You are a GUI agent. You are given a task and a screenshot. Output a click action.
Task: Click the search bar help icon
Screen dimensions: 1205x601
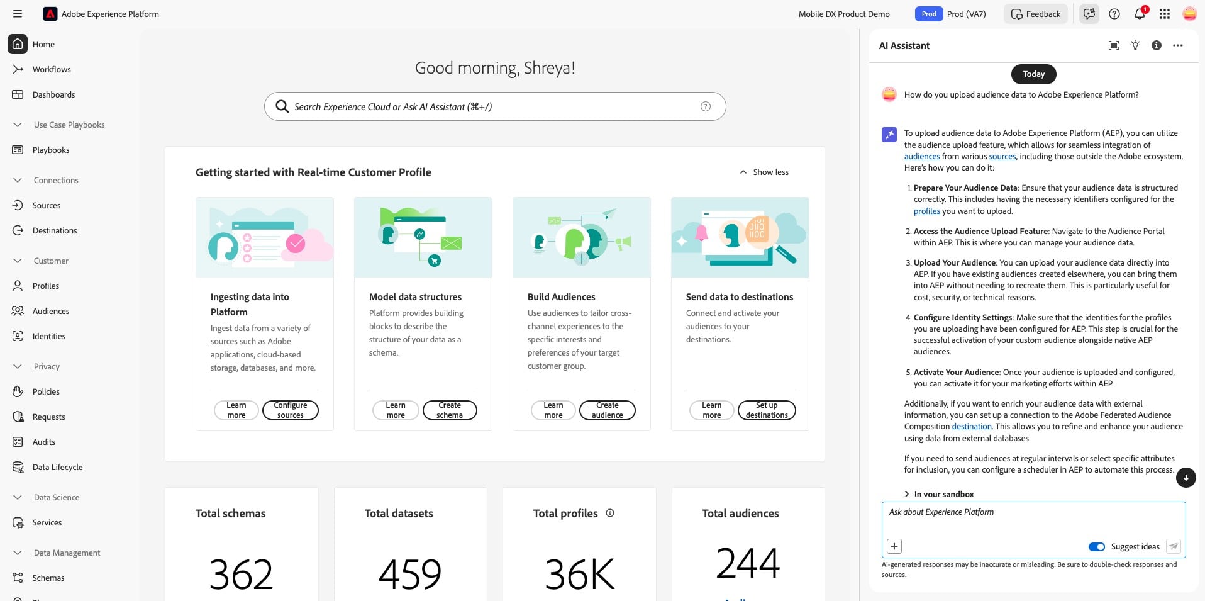tap(706, 106)
